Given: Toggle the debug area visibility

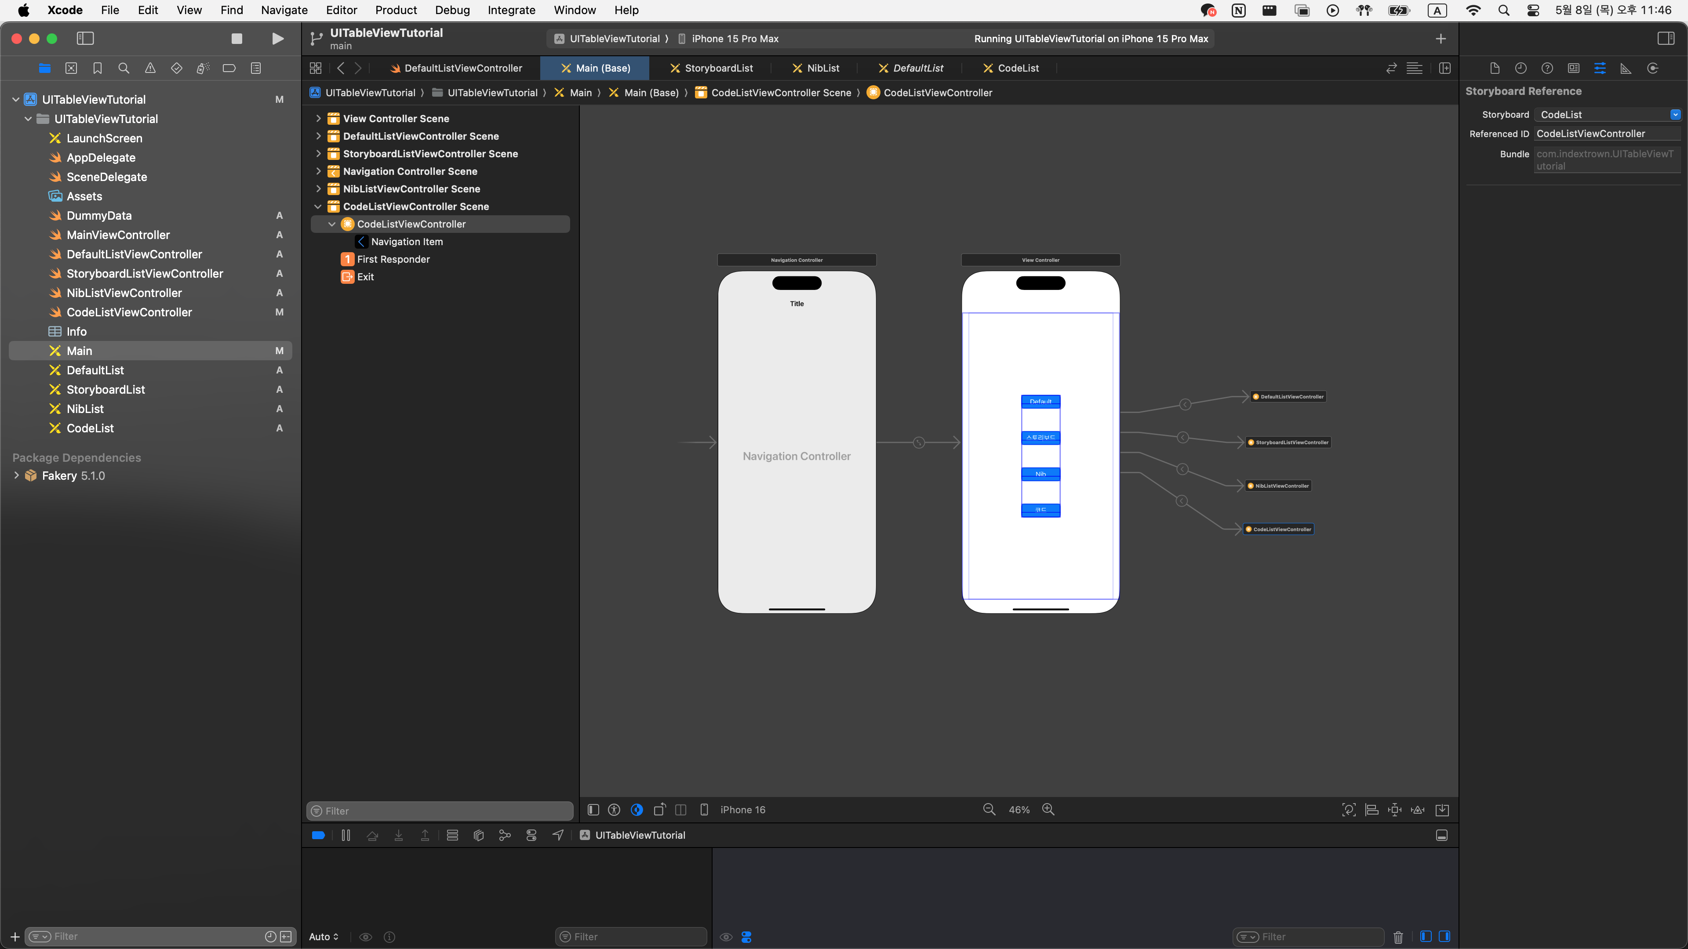Looking at the screenshot, I should point(1442,835).
